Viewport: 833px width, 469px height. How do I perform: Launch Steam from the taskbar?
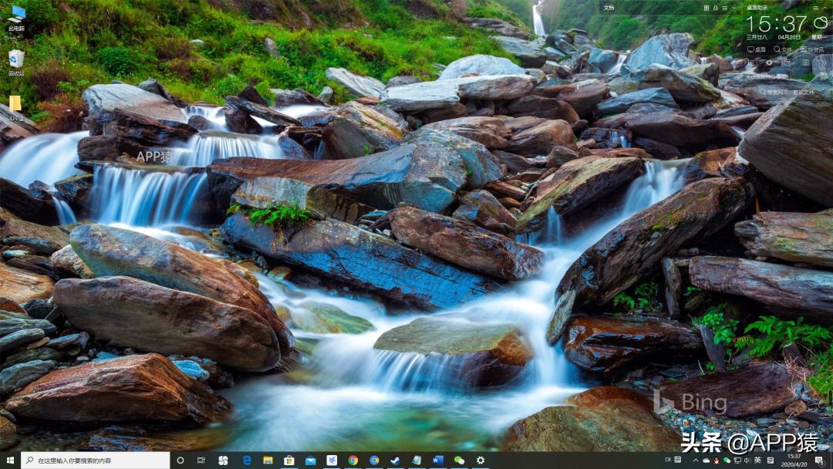coord(395,461)
